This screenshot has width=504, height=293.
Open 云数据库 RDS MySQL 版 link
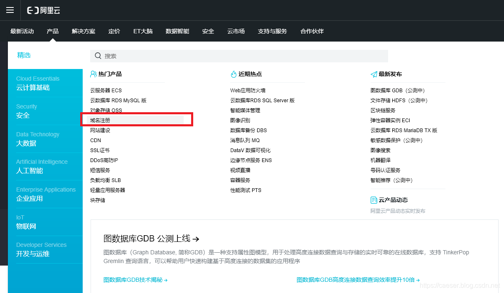[118, 100]
